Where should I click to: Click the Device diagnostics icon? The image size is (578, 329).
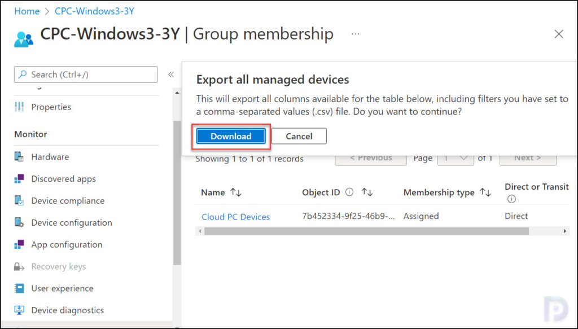[x=19, y=310]
